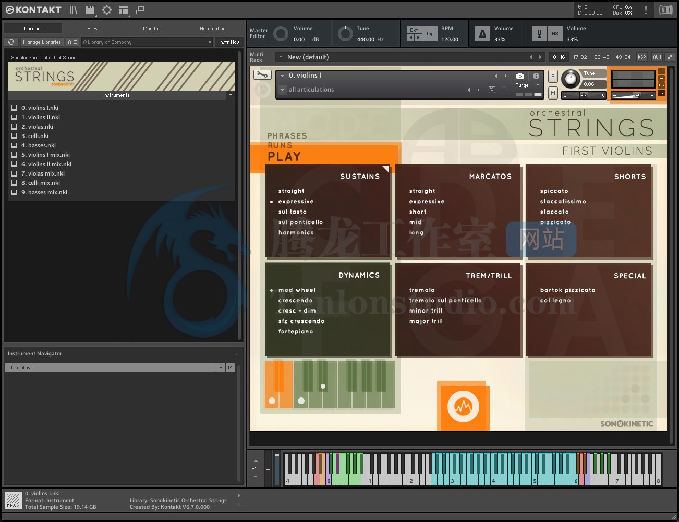Click the orange Sonokinetic waveform logo

click(463, 406)
